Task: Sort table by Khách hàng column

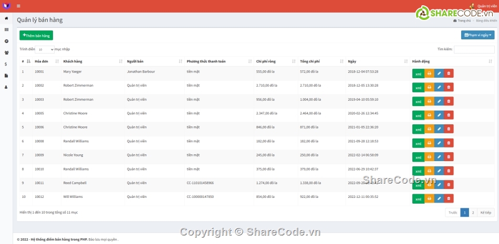Action: [x=92, y=61]
